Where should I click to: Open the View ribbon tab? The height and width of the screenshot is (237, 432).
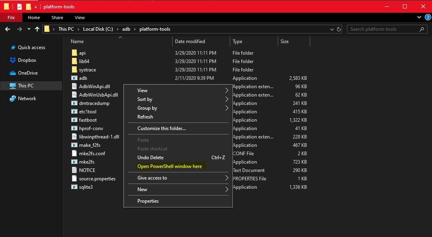80,18
